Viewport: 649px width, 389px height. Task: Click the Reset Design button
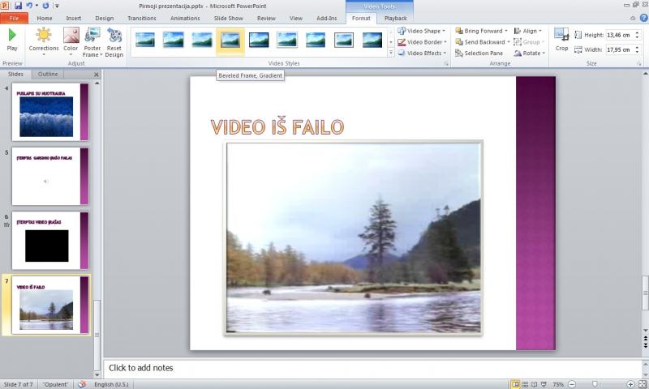pos(114,42)
